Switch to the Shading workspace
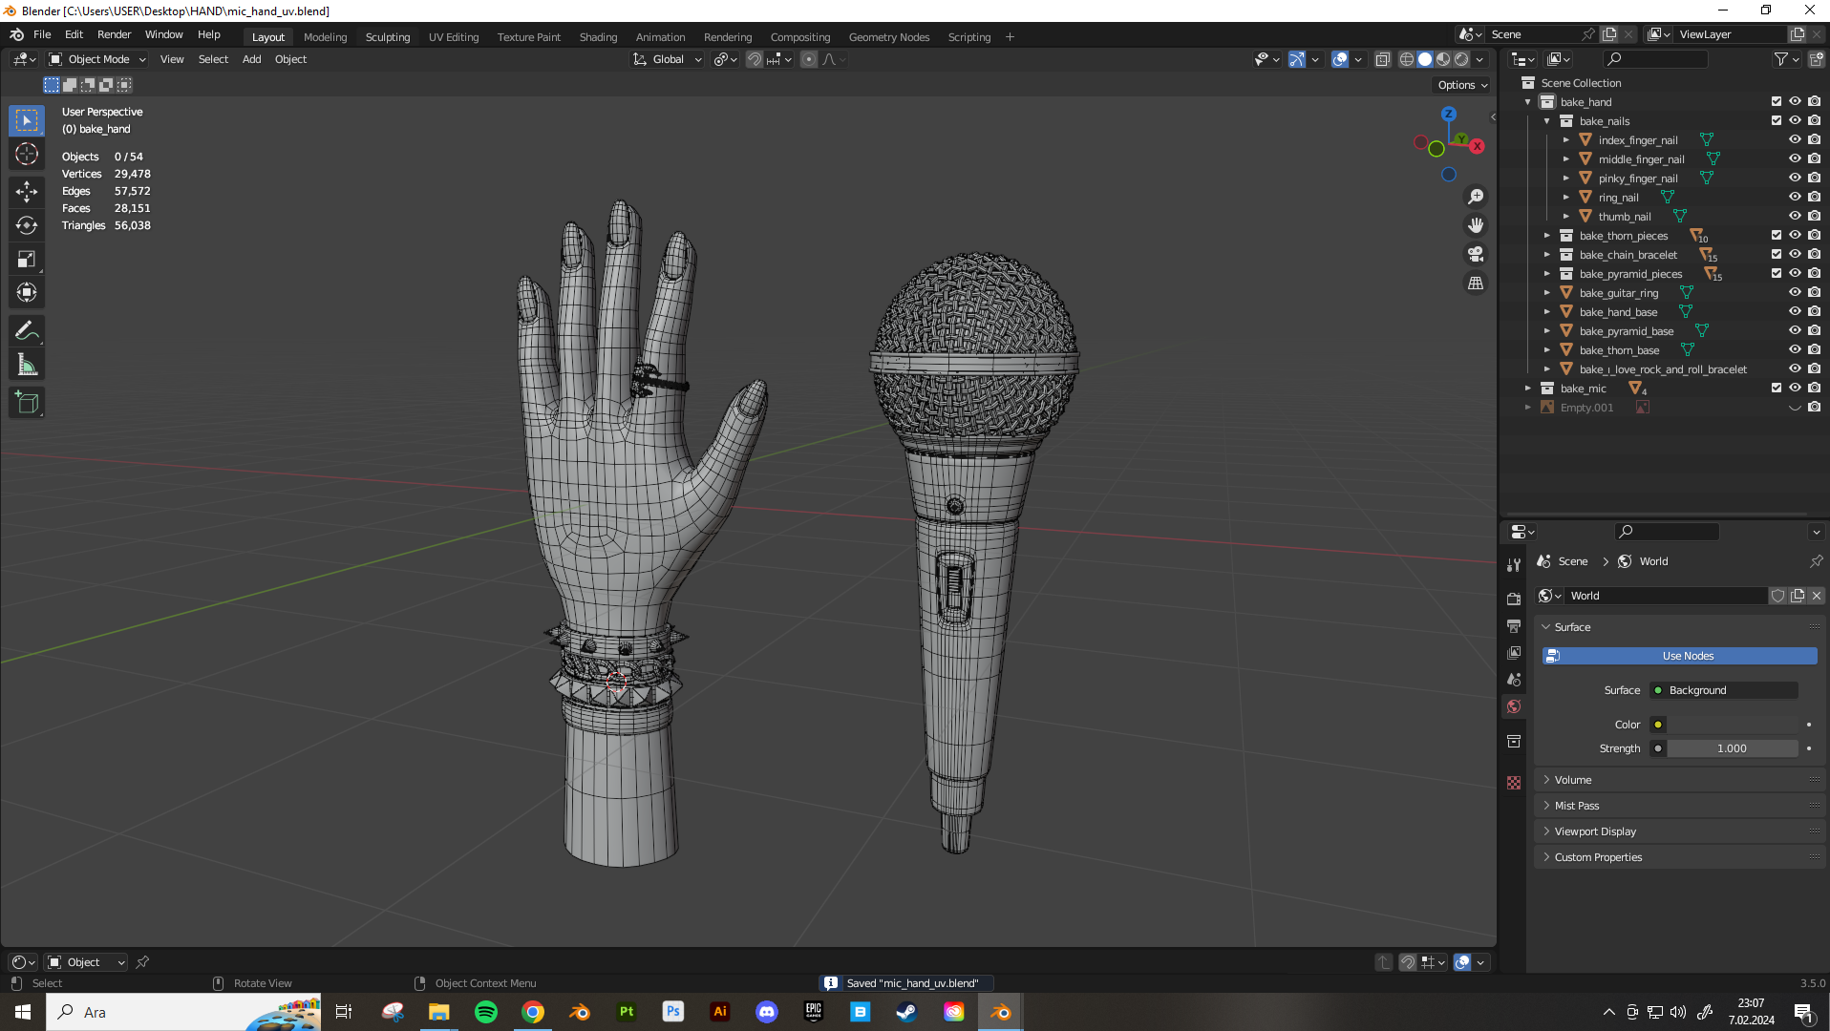Viewport: 1830px width, 1031px height. (598, 37)
